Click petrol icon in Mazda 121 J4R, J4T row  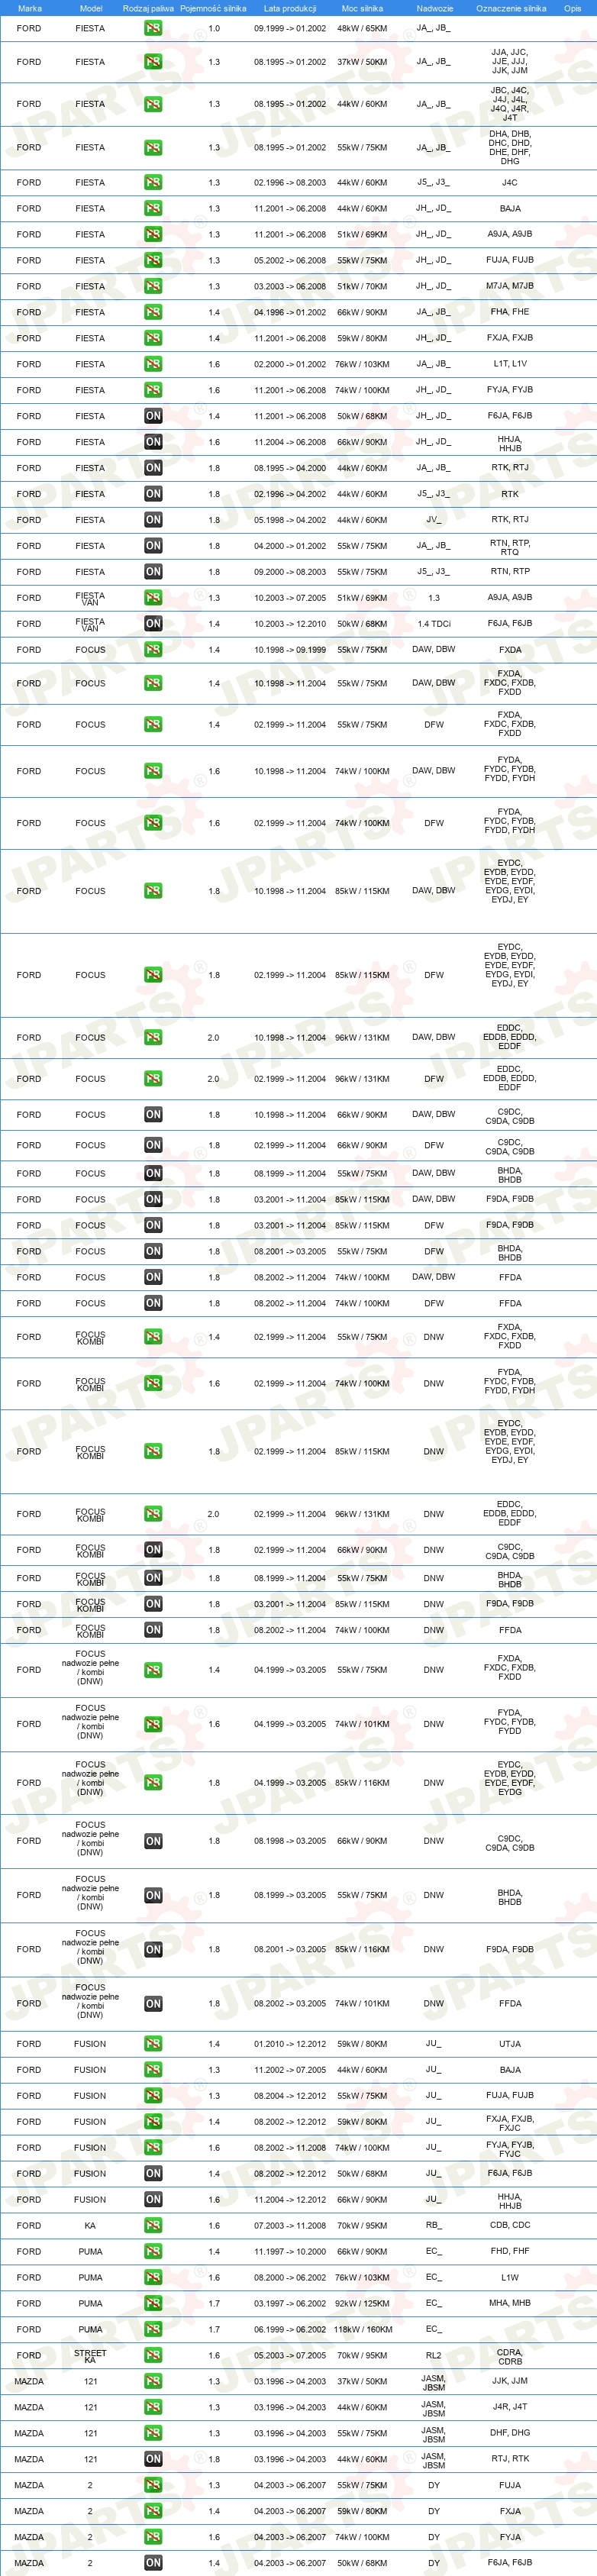coord(153,2407)
